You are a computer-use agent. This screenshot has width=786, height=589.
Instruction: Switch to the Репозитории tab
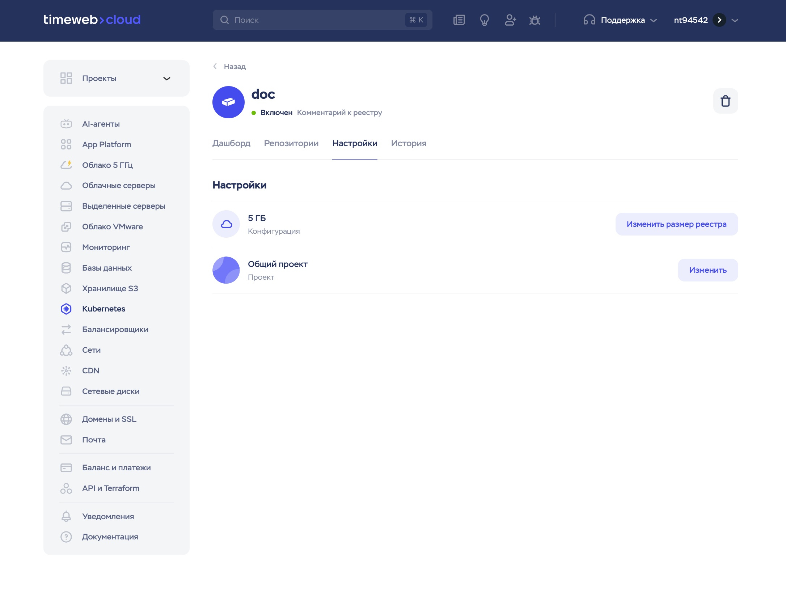(x=291, y=143)
